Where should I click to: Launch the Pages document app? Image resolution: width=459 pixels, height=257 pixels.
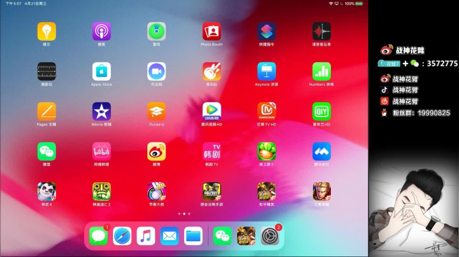pos(47,111)
